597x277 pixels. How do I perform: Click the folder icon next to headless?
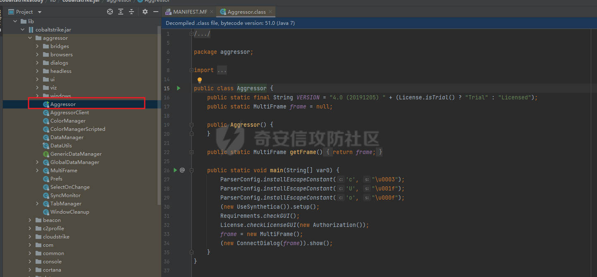click(46, 71)
